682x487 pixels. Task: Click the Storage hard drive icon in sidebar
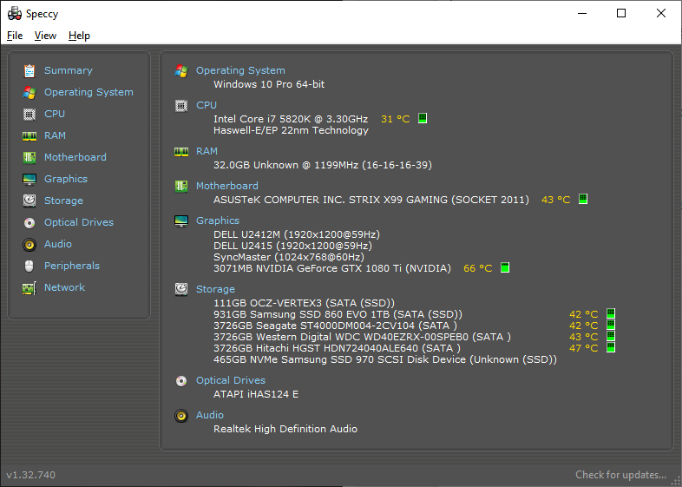tap(30, 201)
